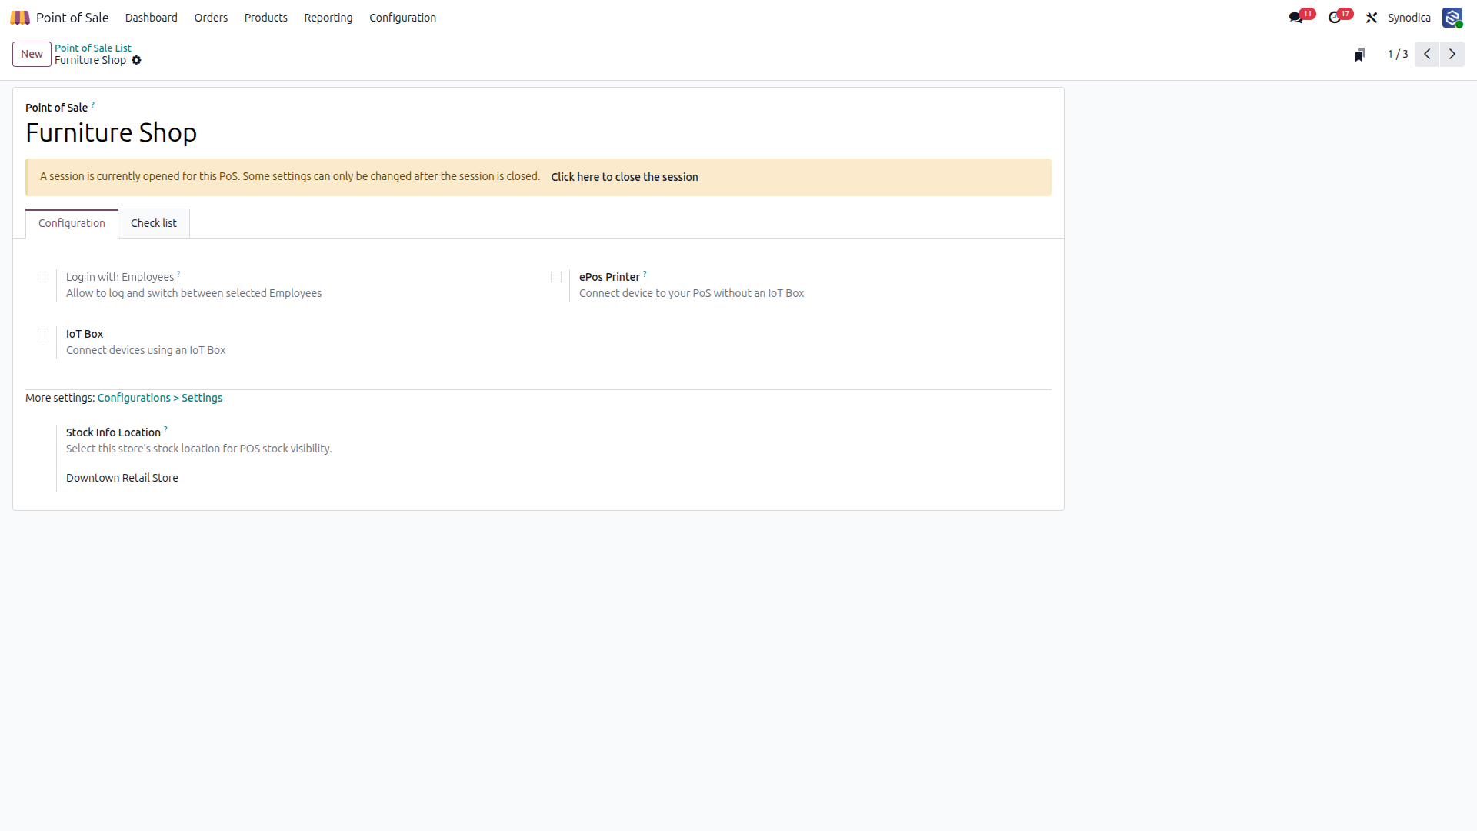
Task: Open Configurations > Settings link
Action: (160, 398)
